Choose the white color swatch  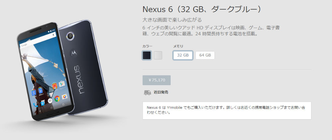(158, 55)
